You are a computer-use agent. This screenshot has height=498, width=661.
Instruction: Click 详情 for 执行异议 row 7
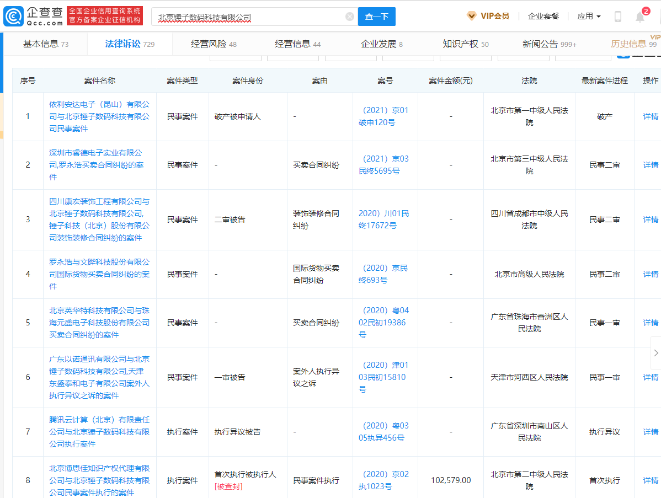point(651,432)
